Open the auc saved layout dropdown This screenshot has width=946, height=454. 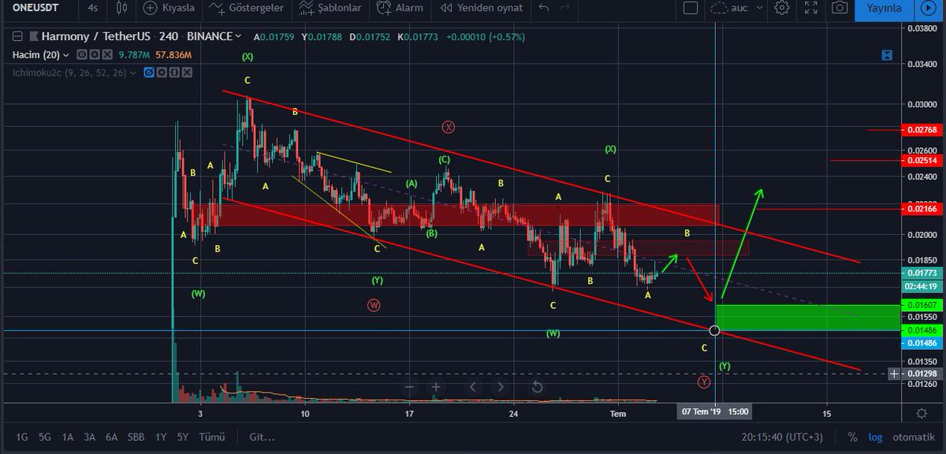click(x=736, y=8)
